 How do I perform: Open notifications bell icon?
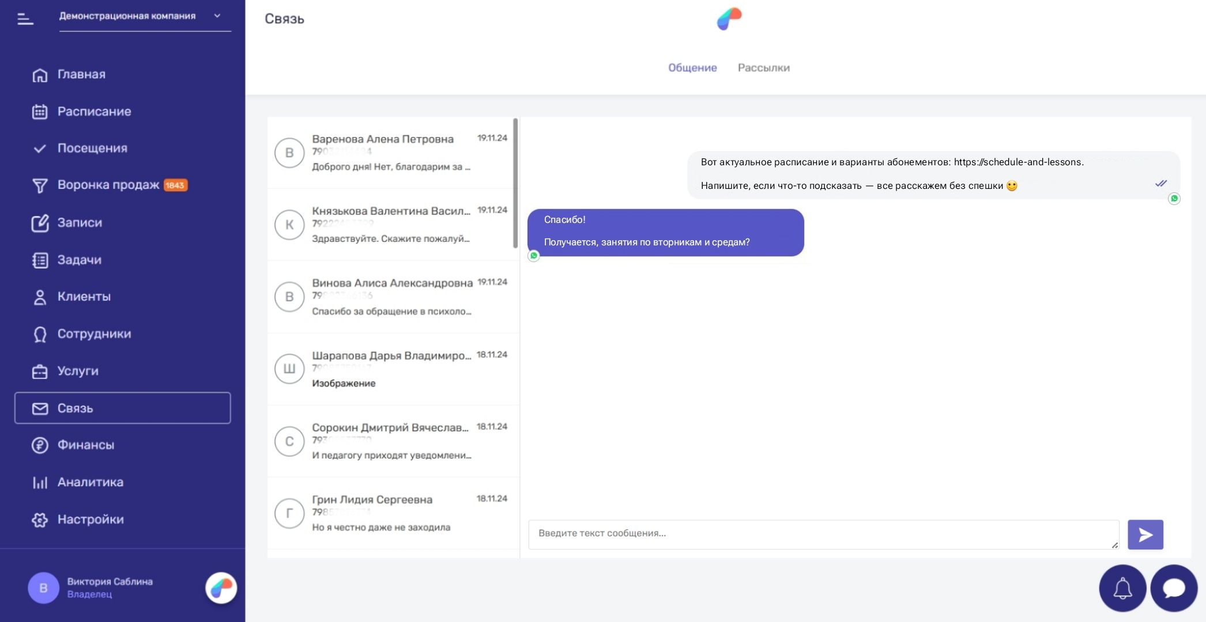[x=1122, y=588]
